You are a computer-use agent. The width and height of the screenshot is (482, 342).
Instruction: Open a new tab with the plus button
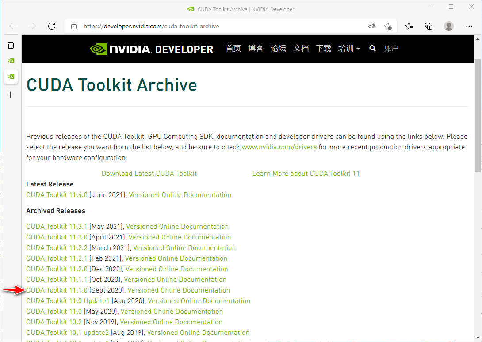pyautogui.click(x=11, y=95)
